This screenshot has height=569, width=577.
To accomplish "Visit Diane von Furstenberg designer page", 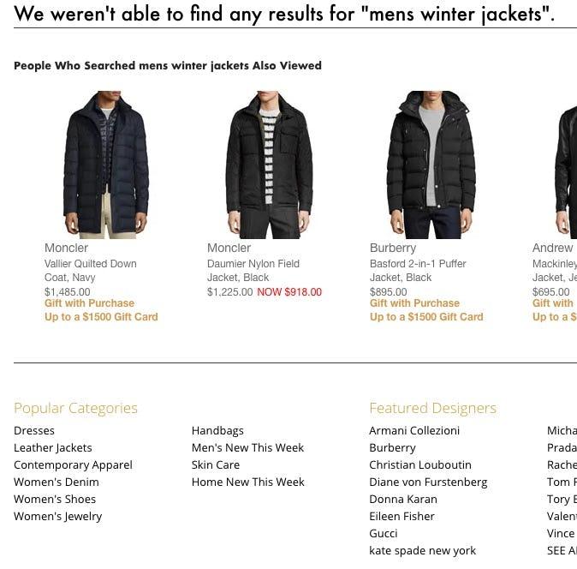I will click(427, 482).
